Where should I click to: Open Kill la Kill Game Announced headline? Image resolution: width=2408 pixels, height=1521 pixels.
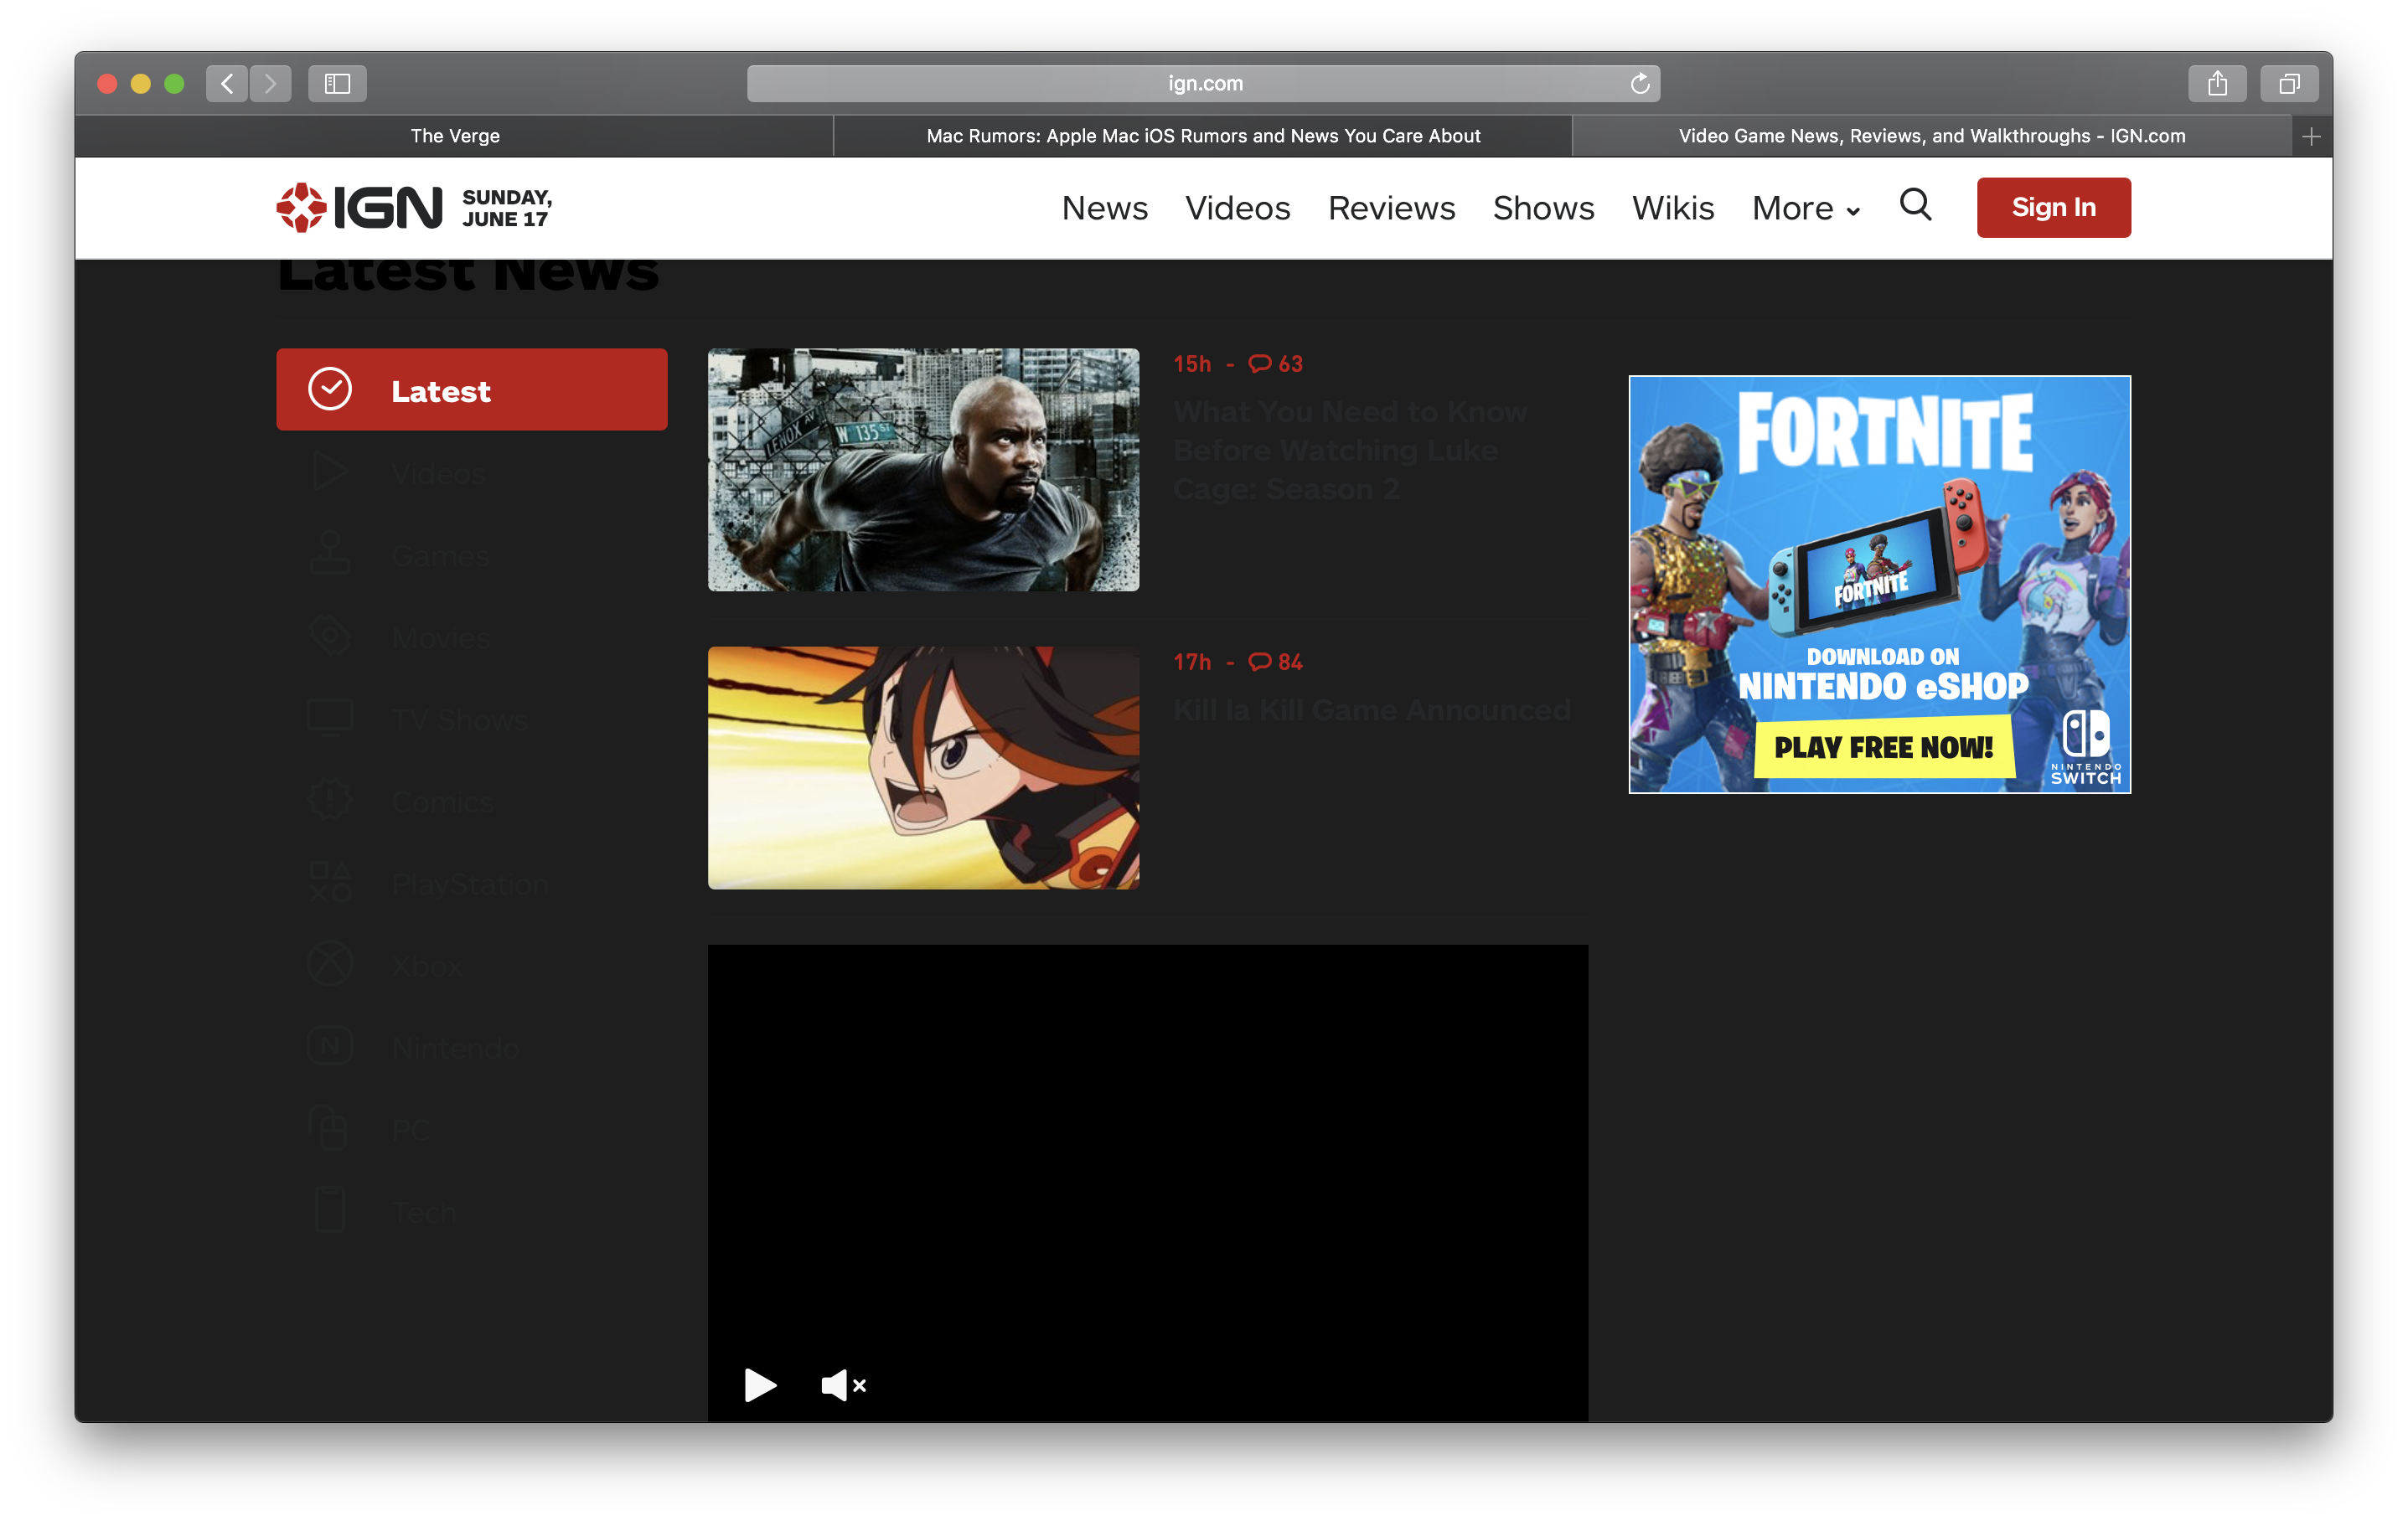[1371, 710]
